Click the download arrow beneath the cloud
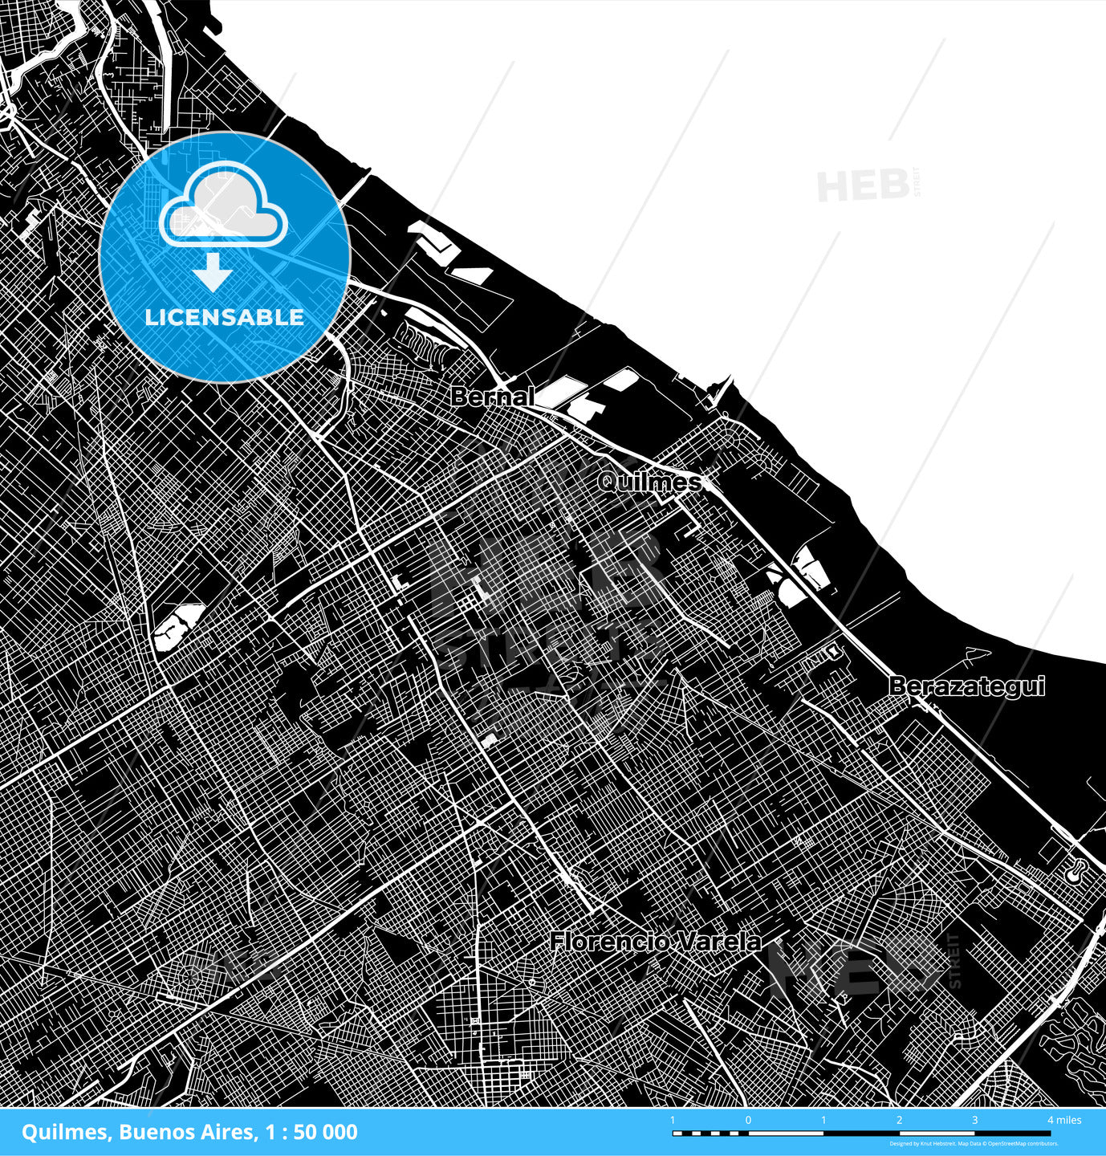Viewport: 1106px width, 1156px height. click(213, 273)
